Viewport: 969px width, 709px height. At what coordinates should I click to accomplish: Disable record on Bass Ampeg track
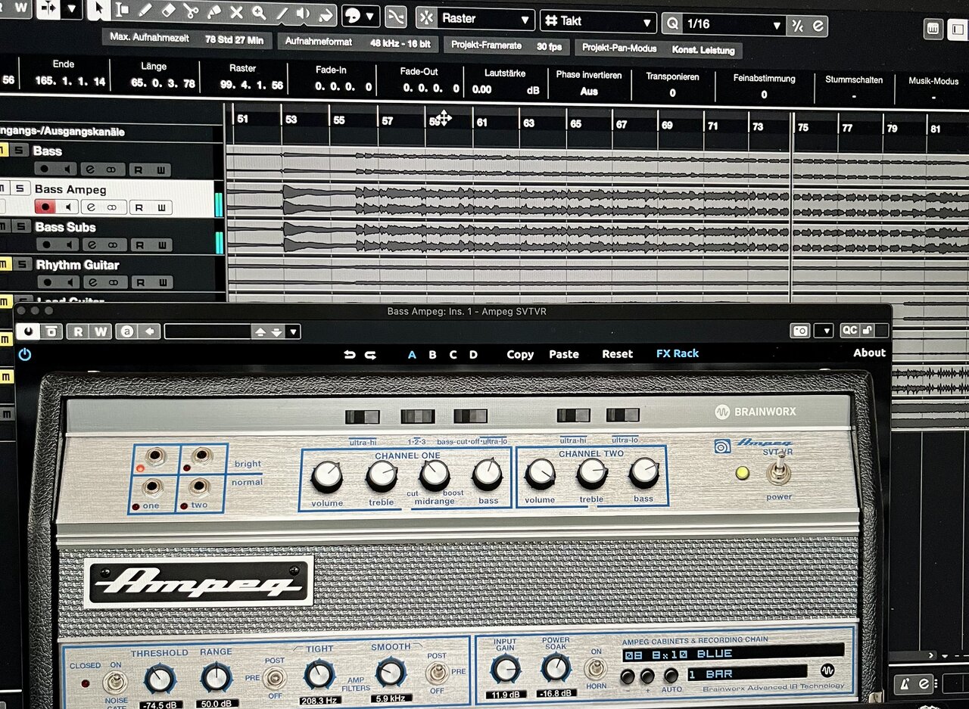[x=45, y=207]
